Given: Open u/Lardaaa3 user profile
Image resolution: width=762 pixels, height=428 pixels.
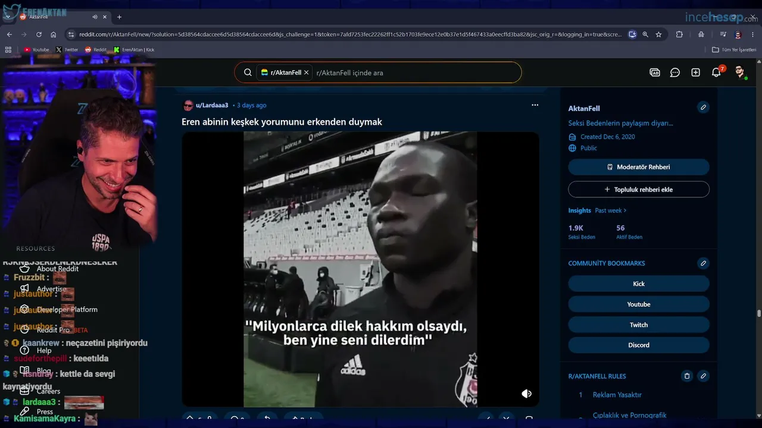Looking at the screenshot, I should (x=212, y=105).
